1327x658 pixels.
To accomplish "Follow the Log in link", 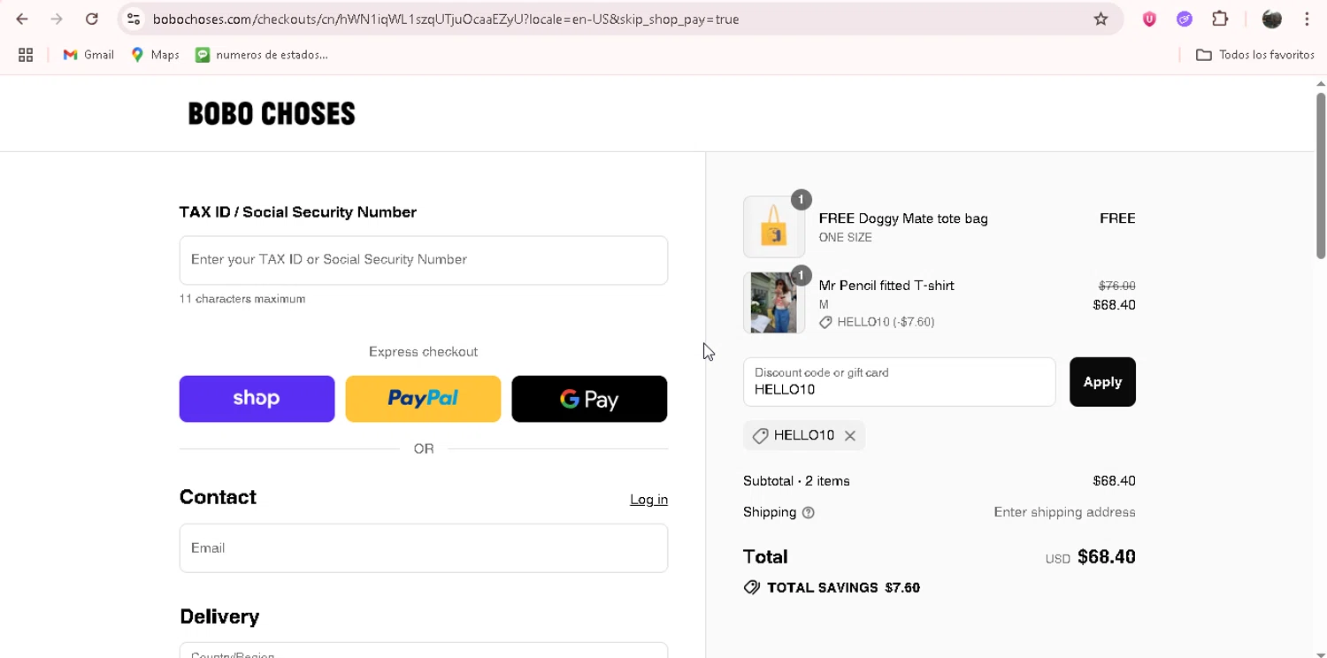I will [x=648, y=500].
